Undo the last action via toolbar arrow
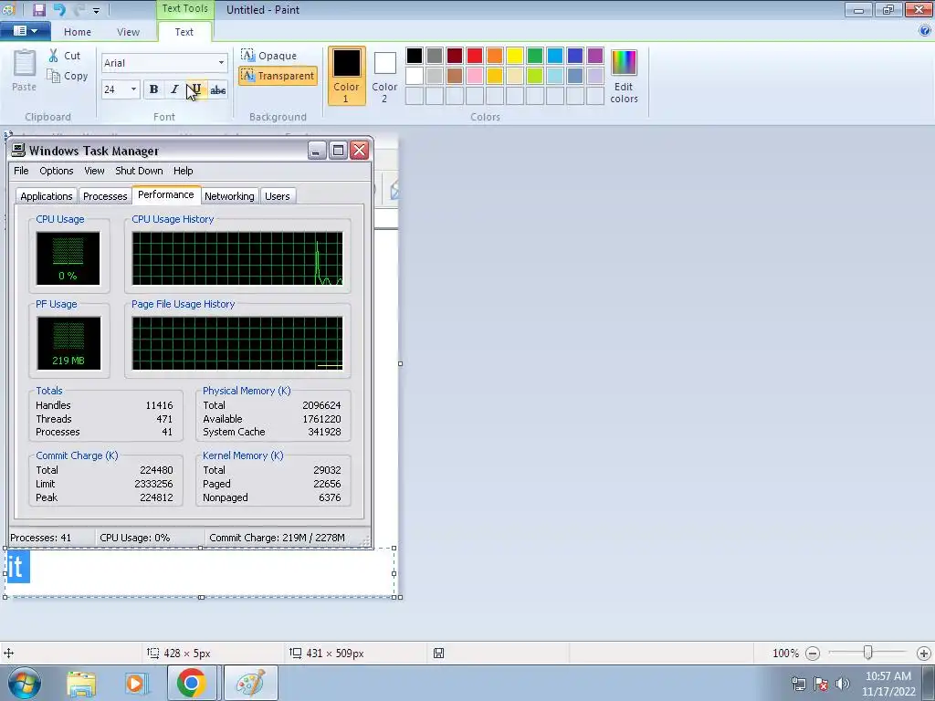 [x=59, y=9]
